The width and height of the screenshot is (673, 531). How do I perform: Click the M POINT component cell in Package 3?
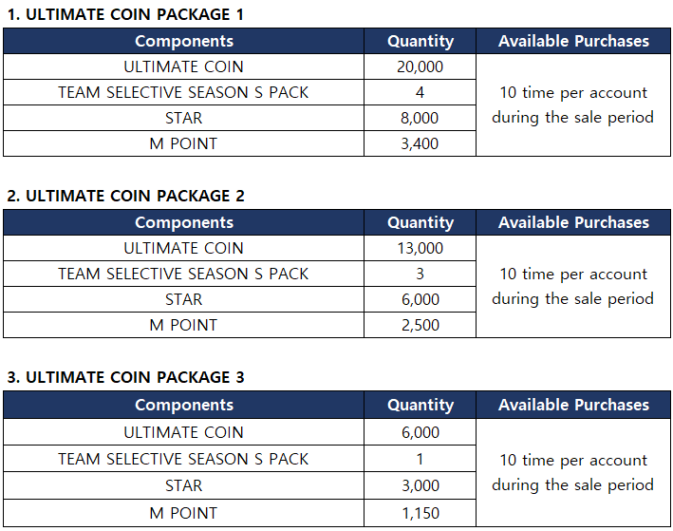pos(183,513)
